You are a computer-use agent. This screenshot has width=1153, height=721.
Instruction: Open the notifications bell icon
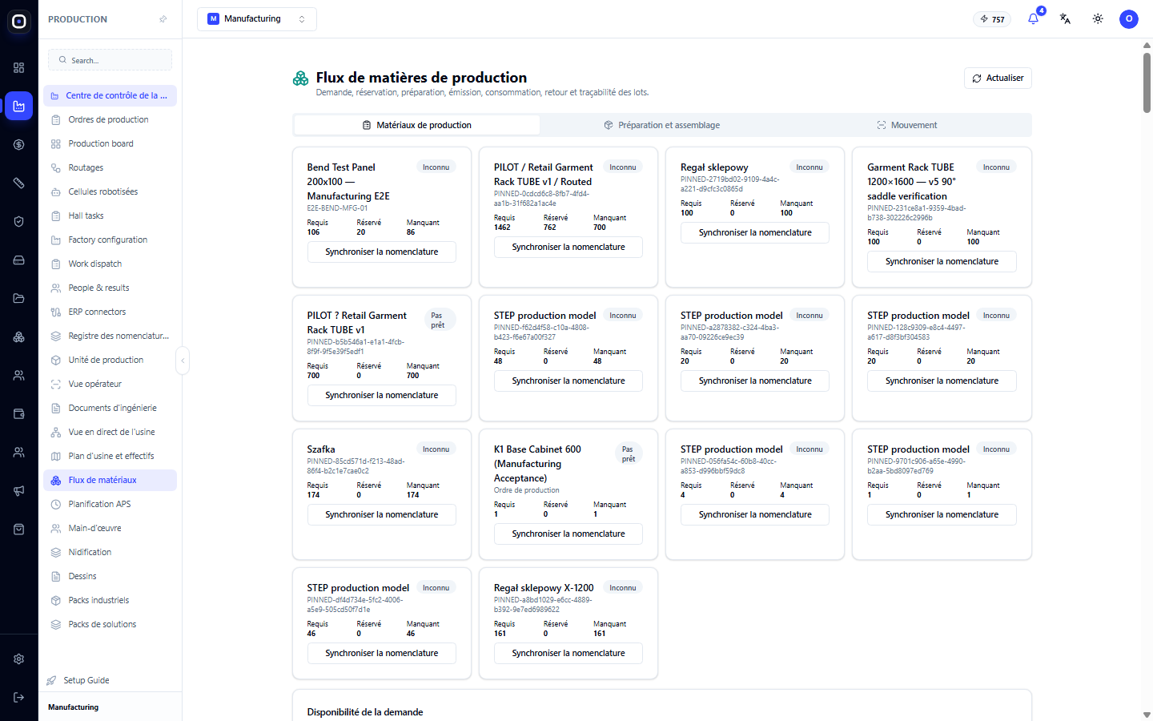[1033, 18]
